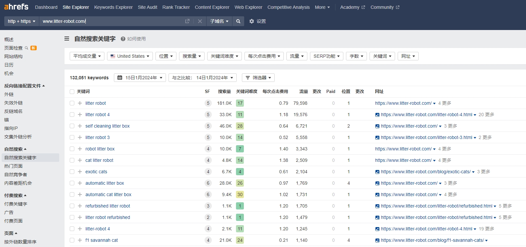This screenshot has height=247, width=526.
Task: Check the litter robot 4 row checkbox
Action: click(x=72, y=115)
